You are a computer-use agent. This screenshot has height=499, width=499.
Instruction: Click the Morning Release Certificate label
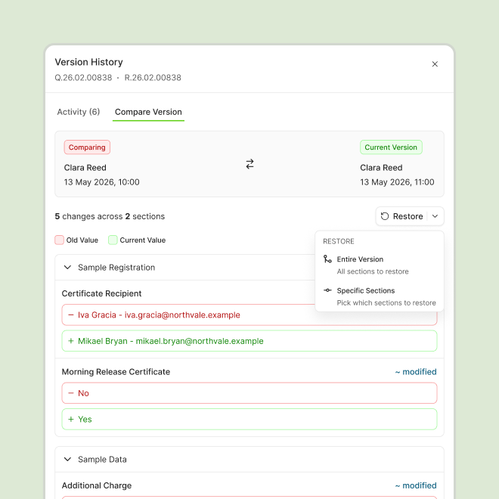[116, 372]
